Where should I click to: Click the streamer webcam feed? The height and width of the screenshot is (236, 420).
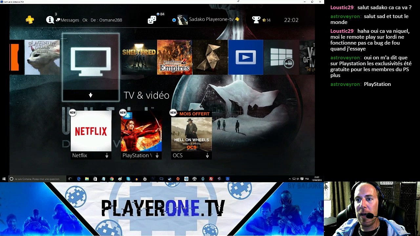(372, 209)
